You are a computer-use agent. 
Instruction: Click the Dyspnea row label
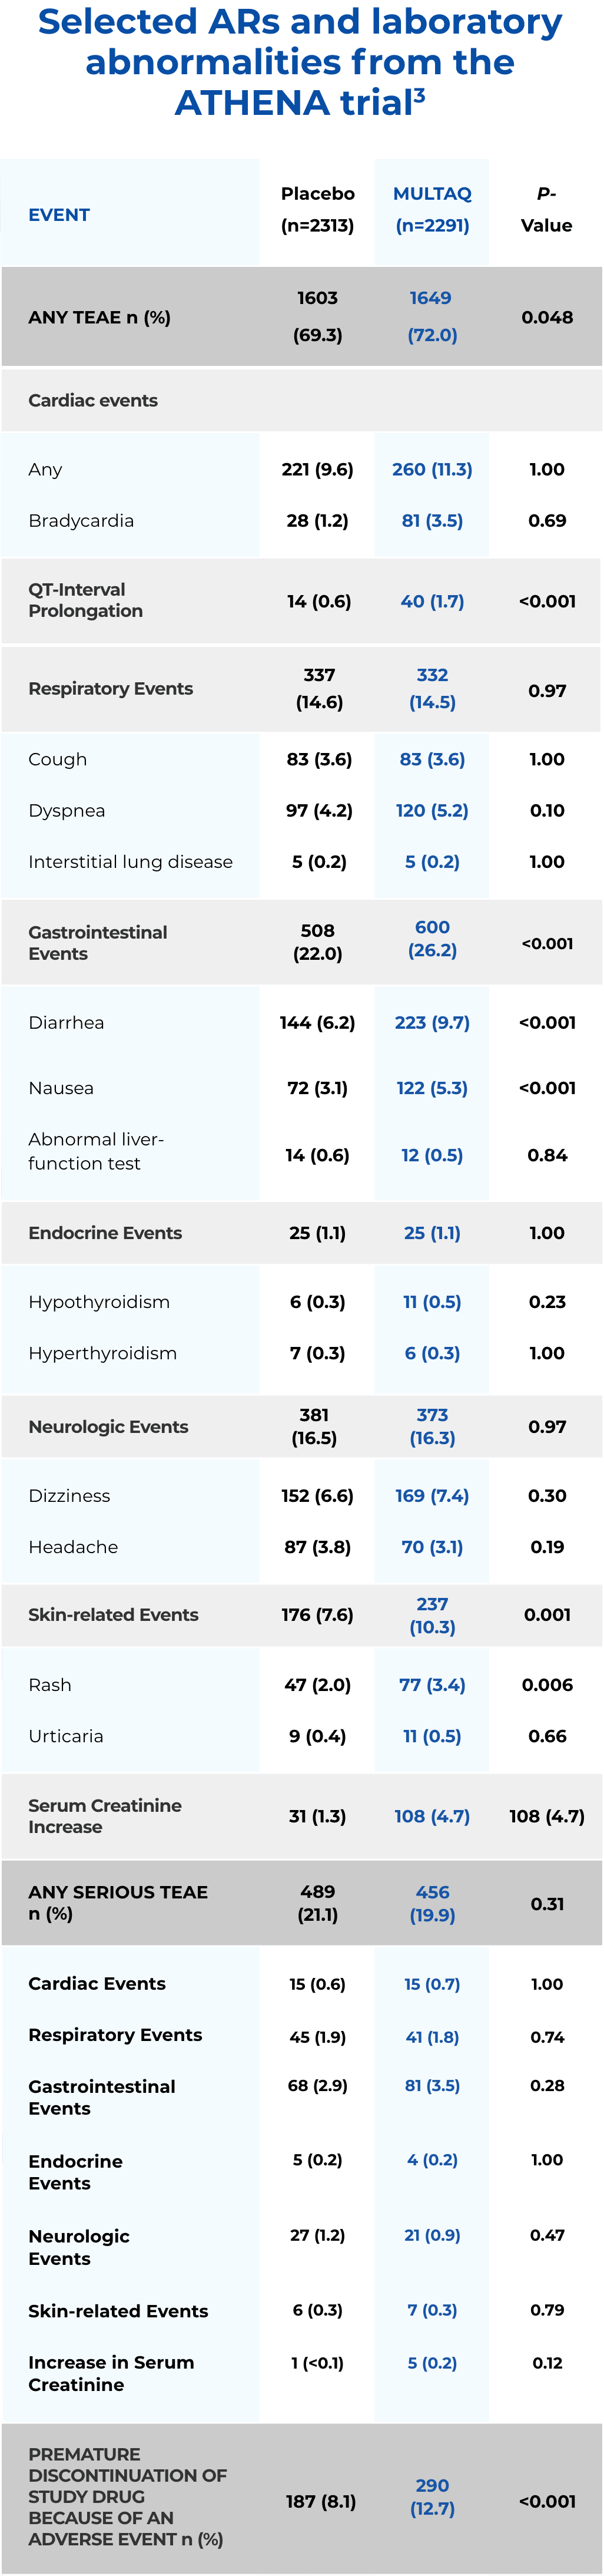(66, 810)
